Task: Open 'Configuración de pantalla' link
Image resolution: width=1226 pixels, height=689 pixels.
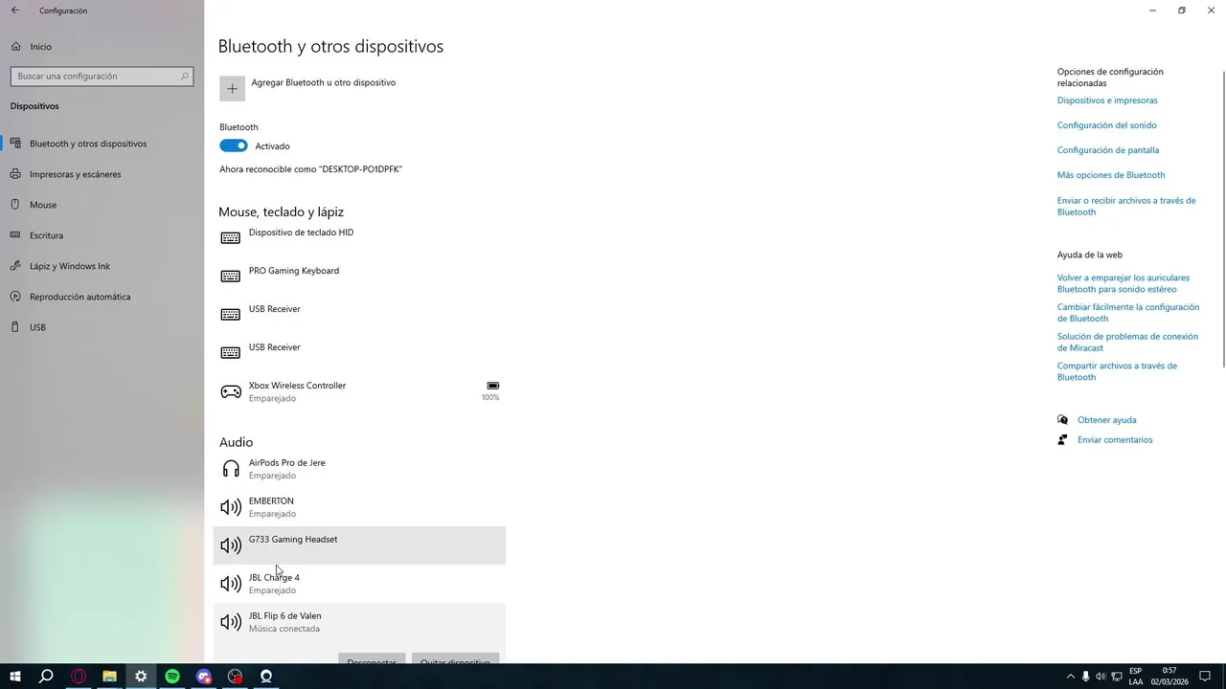Action: (1108, 150)
